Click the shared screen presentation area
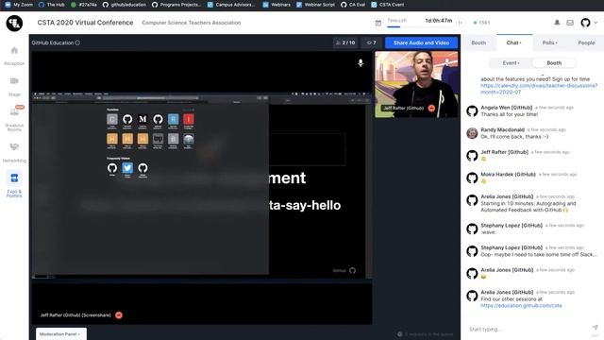The image size is (604, 340). click(x=201, y=185)
